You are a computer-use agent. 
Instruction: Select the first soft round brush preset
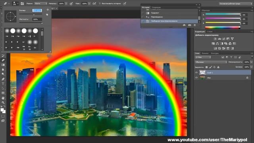pos(7,31)
